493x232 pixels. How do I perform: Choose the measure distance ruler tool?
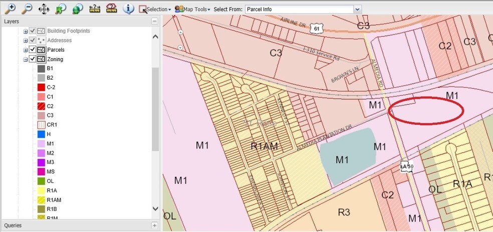95,9
